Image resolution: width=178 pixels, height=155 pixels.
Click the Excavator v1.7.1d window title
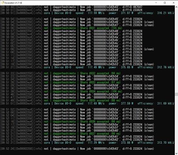point(13,3)
